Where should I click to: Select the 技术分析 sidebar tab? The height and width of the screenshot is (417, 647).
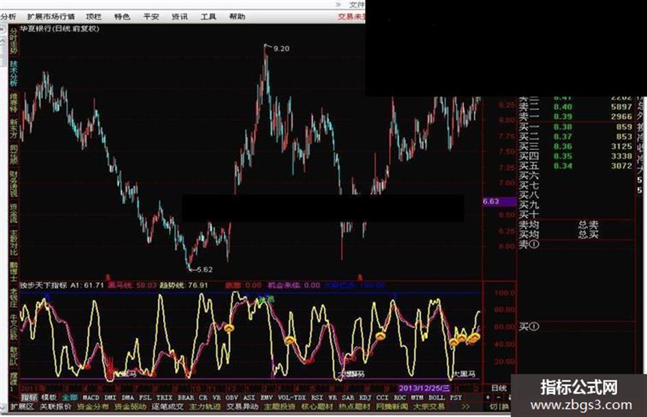tap(14, 74)
